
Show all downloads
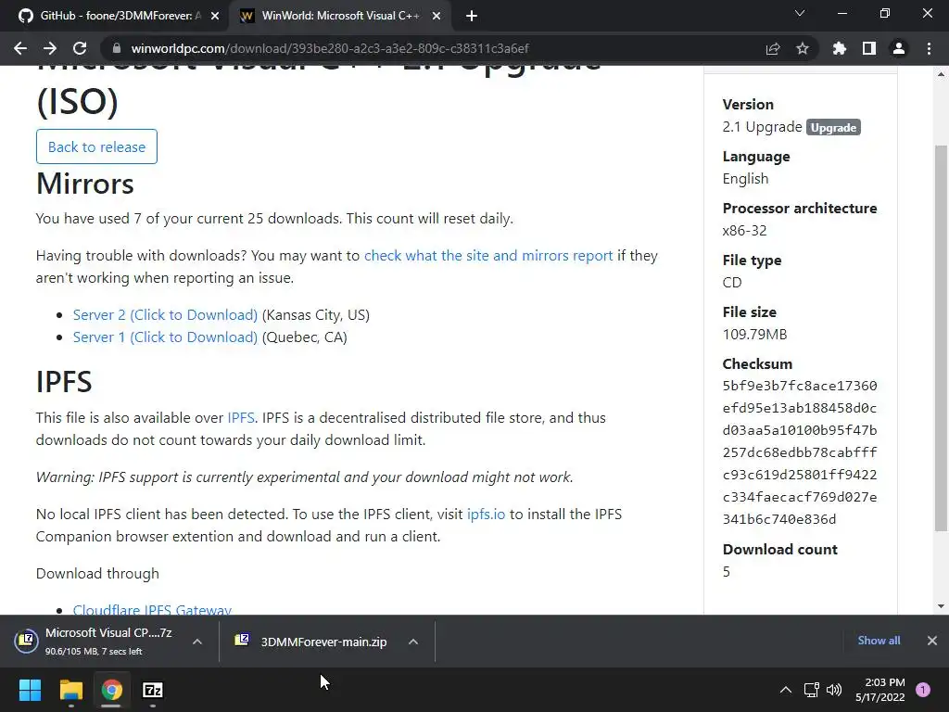[879, 641]
